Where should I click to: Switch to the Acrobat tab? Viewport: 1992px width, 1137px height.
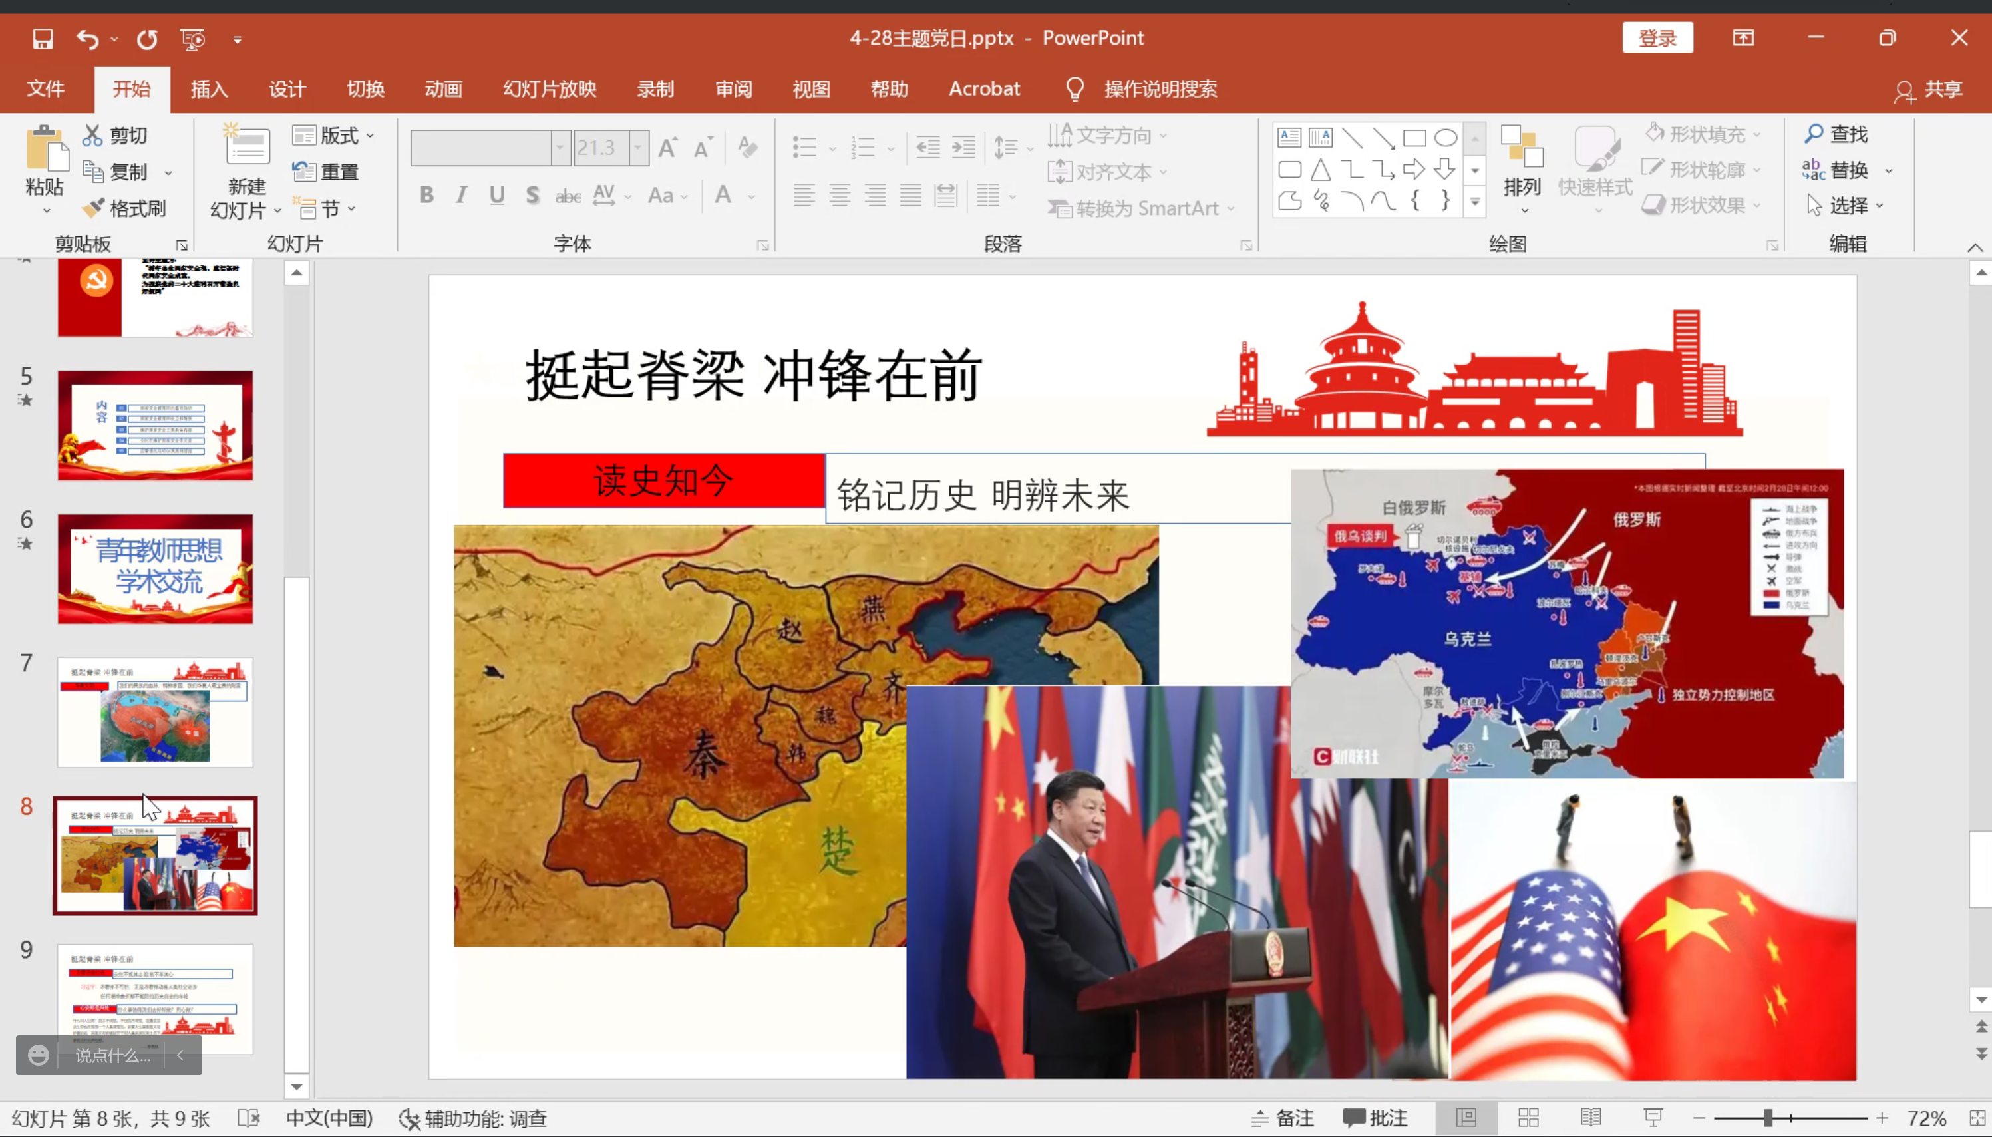984,88
